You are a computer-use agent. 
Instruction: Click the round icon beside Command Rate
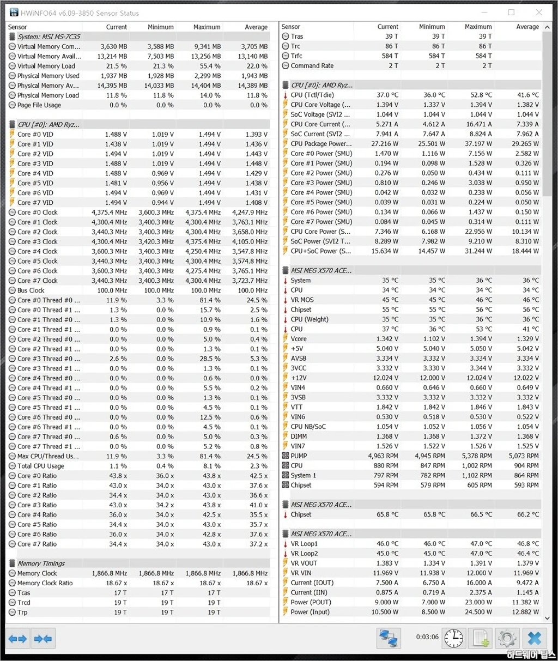pyautogui.click(x=286, y=66)
